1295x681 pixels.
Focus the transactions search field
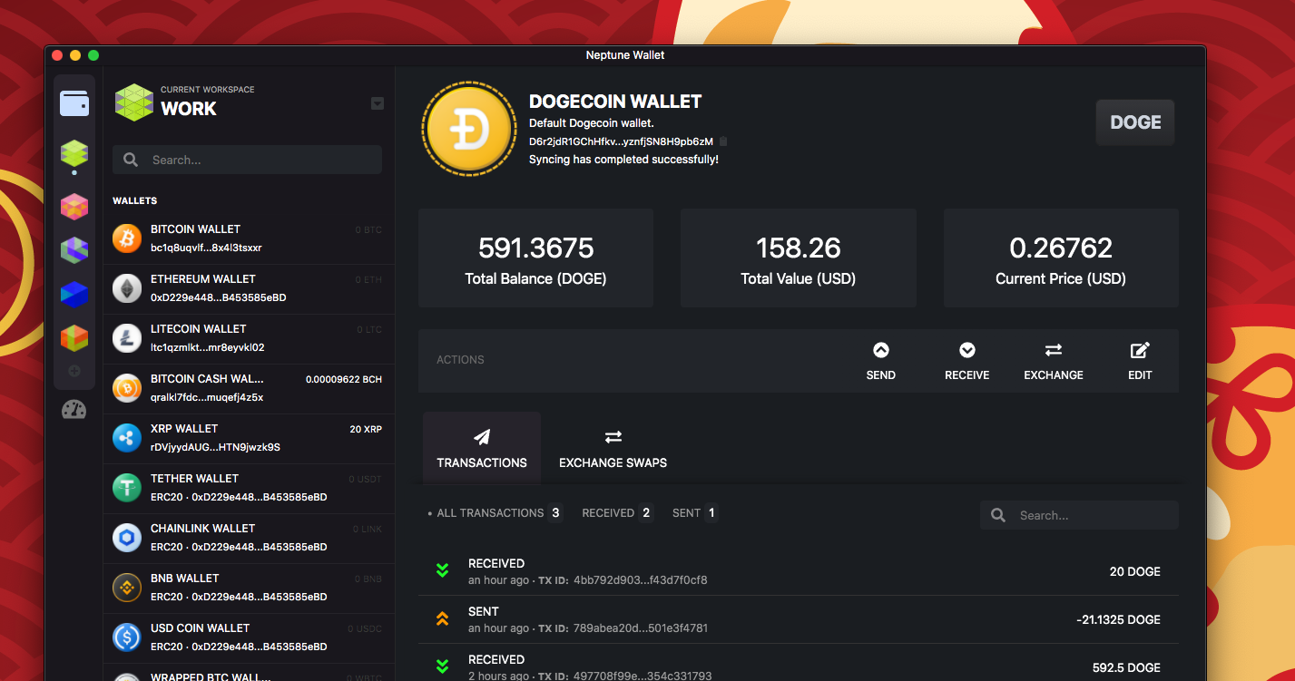coord(1079,515)
